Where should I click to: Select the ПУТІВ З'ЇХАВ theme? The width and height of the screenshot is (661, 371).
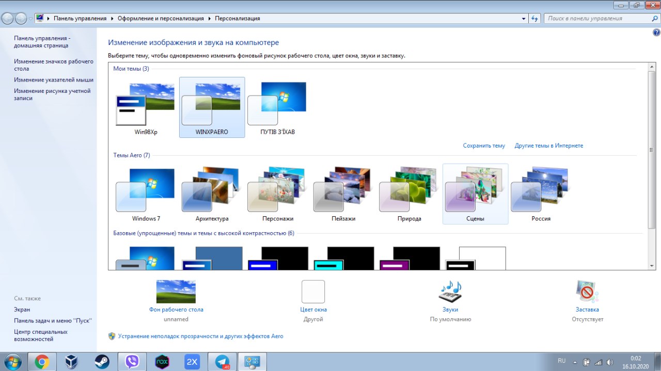(x=278, y=107)
